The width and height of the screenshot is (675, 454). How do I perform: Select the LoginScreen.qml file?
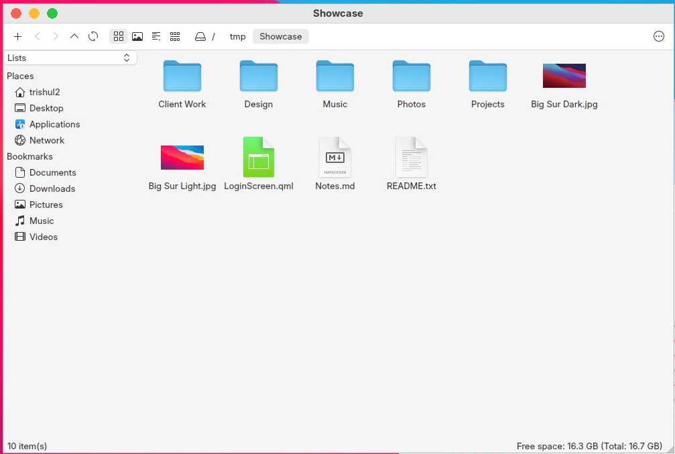(258, 164)
